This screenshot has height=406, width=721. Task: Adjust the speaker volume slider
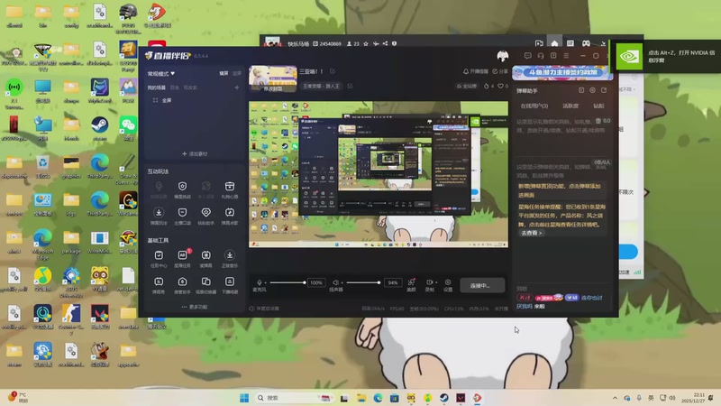point(364,282)
